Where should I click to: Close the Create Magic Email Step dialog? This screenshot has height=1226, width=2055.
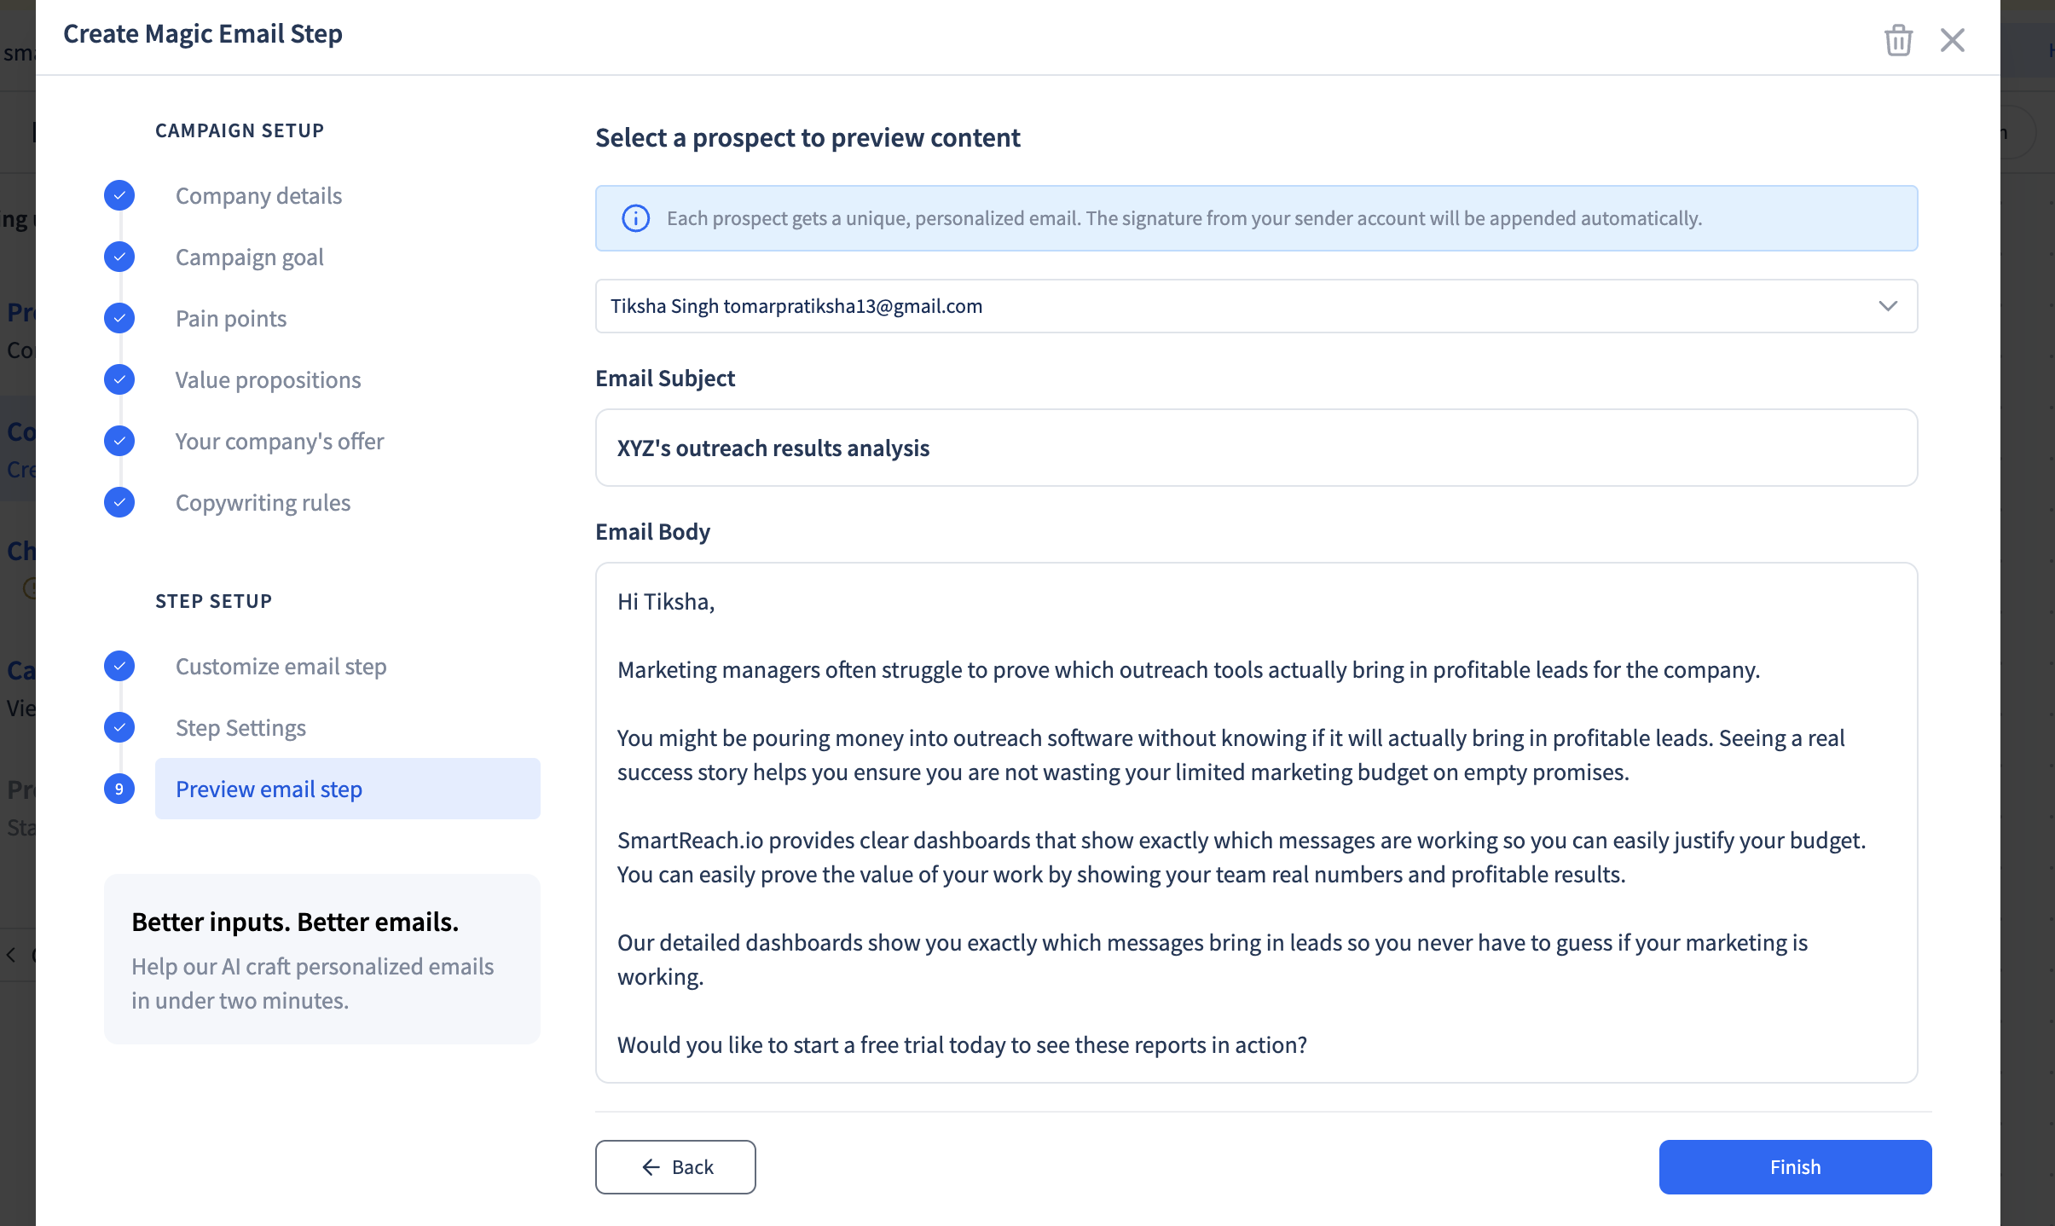pyautogui.click(x=1952, y=40)
